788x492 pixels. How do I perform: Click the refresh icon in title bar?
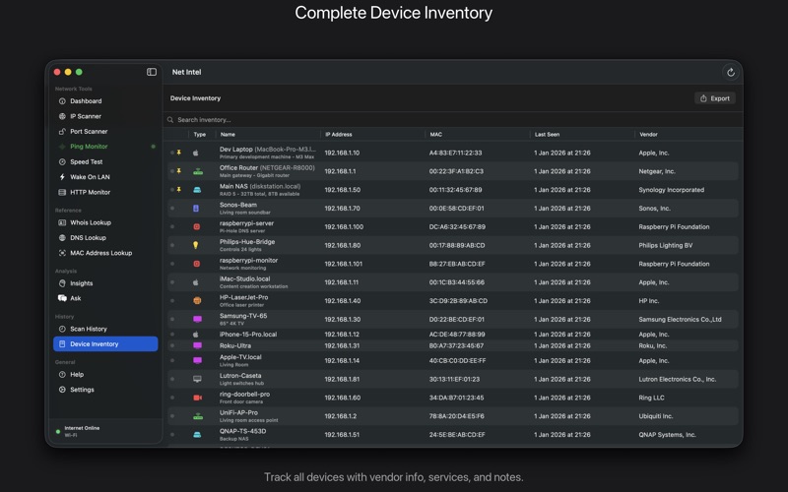731,72
